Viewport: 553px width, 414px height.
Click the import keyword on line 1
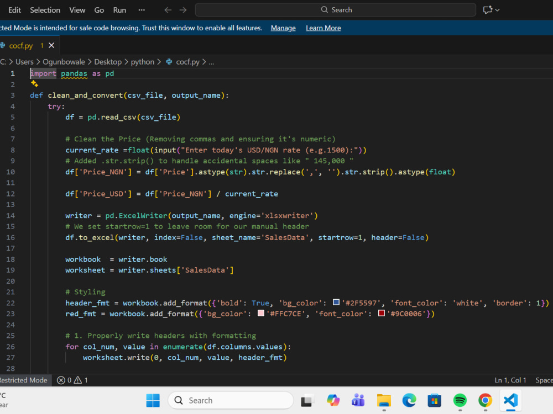tap(43, 73)
